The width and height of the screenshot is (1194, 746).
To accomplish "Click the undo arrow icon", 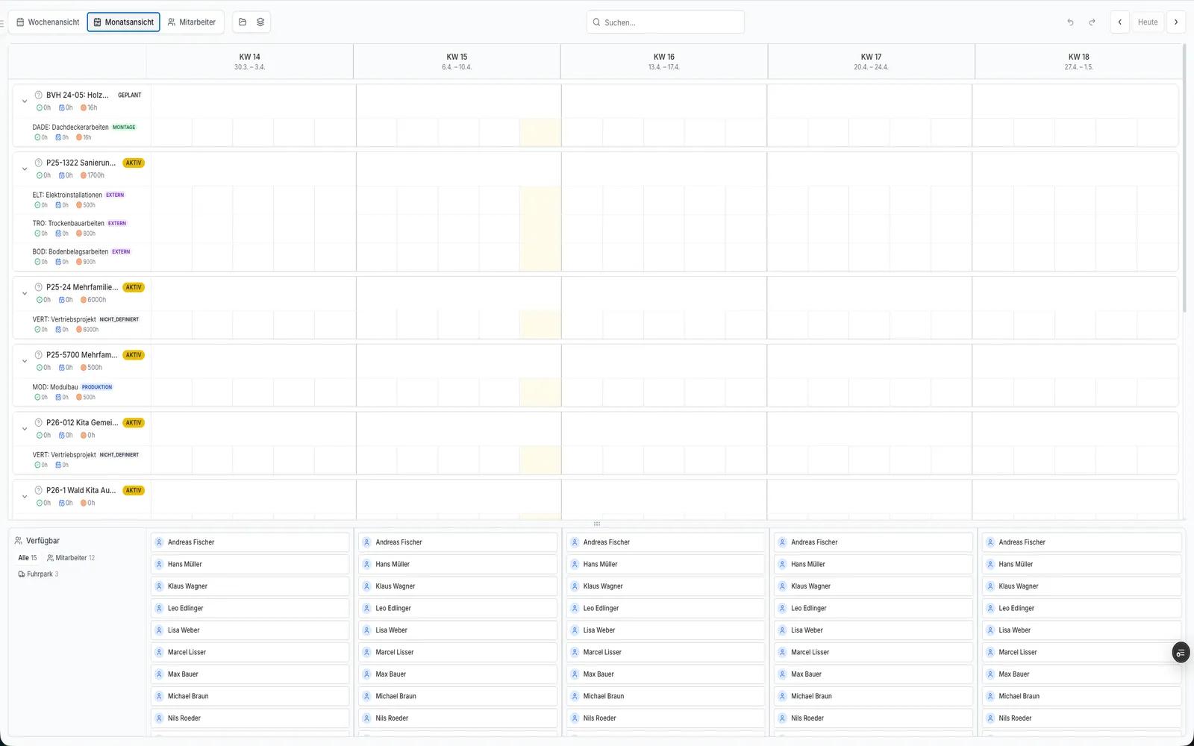I will click(x=1070, y=22).
